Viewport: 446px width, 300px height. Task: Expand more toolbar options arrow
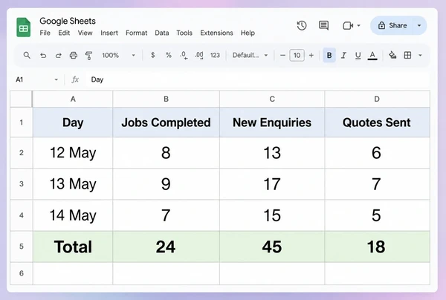click(x=420, y=56)
